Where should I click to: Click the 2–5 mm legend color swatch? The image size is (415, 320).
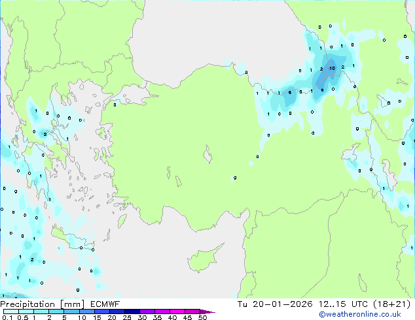[x=56, y=312]
